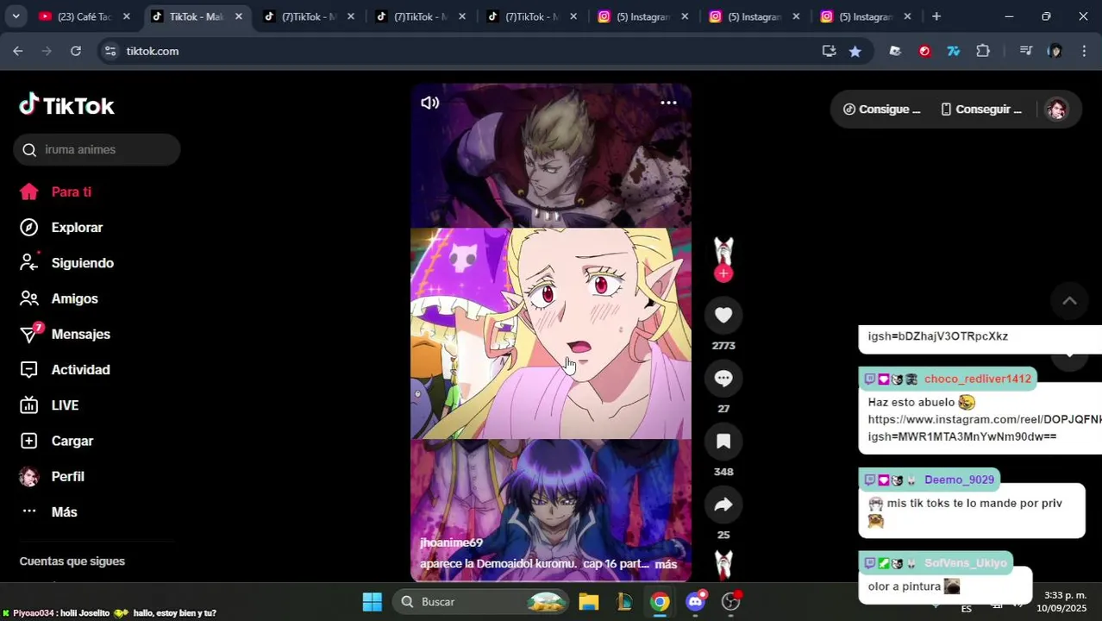The height and width of the screenshot is (621, 1102).
Task: Click the 'Conseguir ...' app button
Action: tap(981, 110)
